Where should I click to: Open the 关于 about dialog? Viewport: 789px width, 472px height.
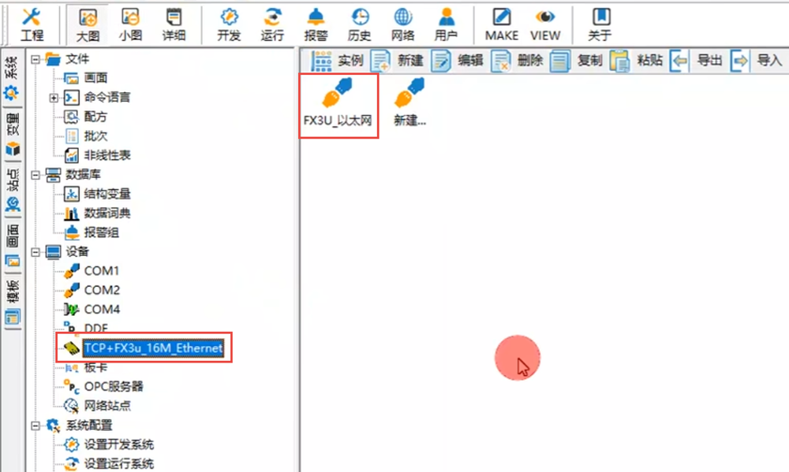coord(600,24)
